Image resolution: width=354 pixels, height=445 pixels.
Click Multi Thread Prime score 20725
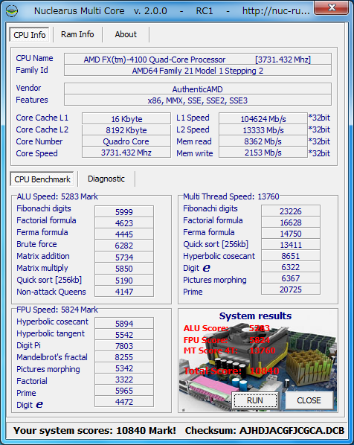click(x=291, y=289)
